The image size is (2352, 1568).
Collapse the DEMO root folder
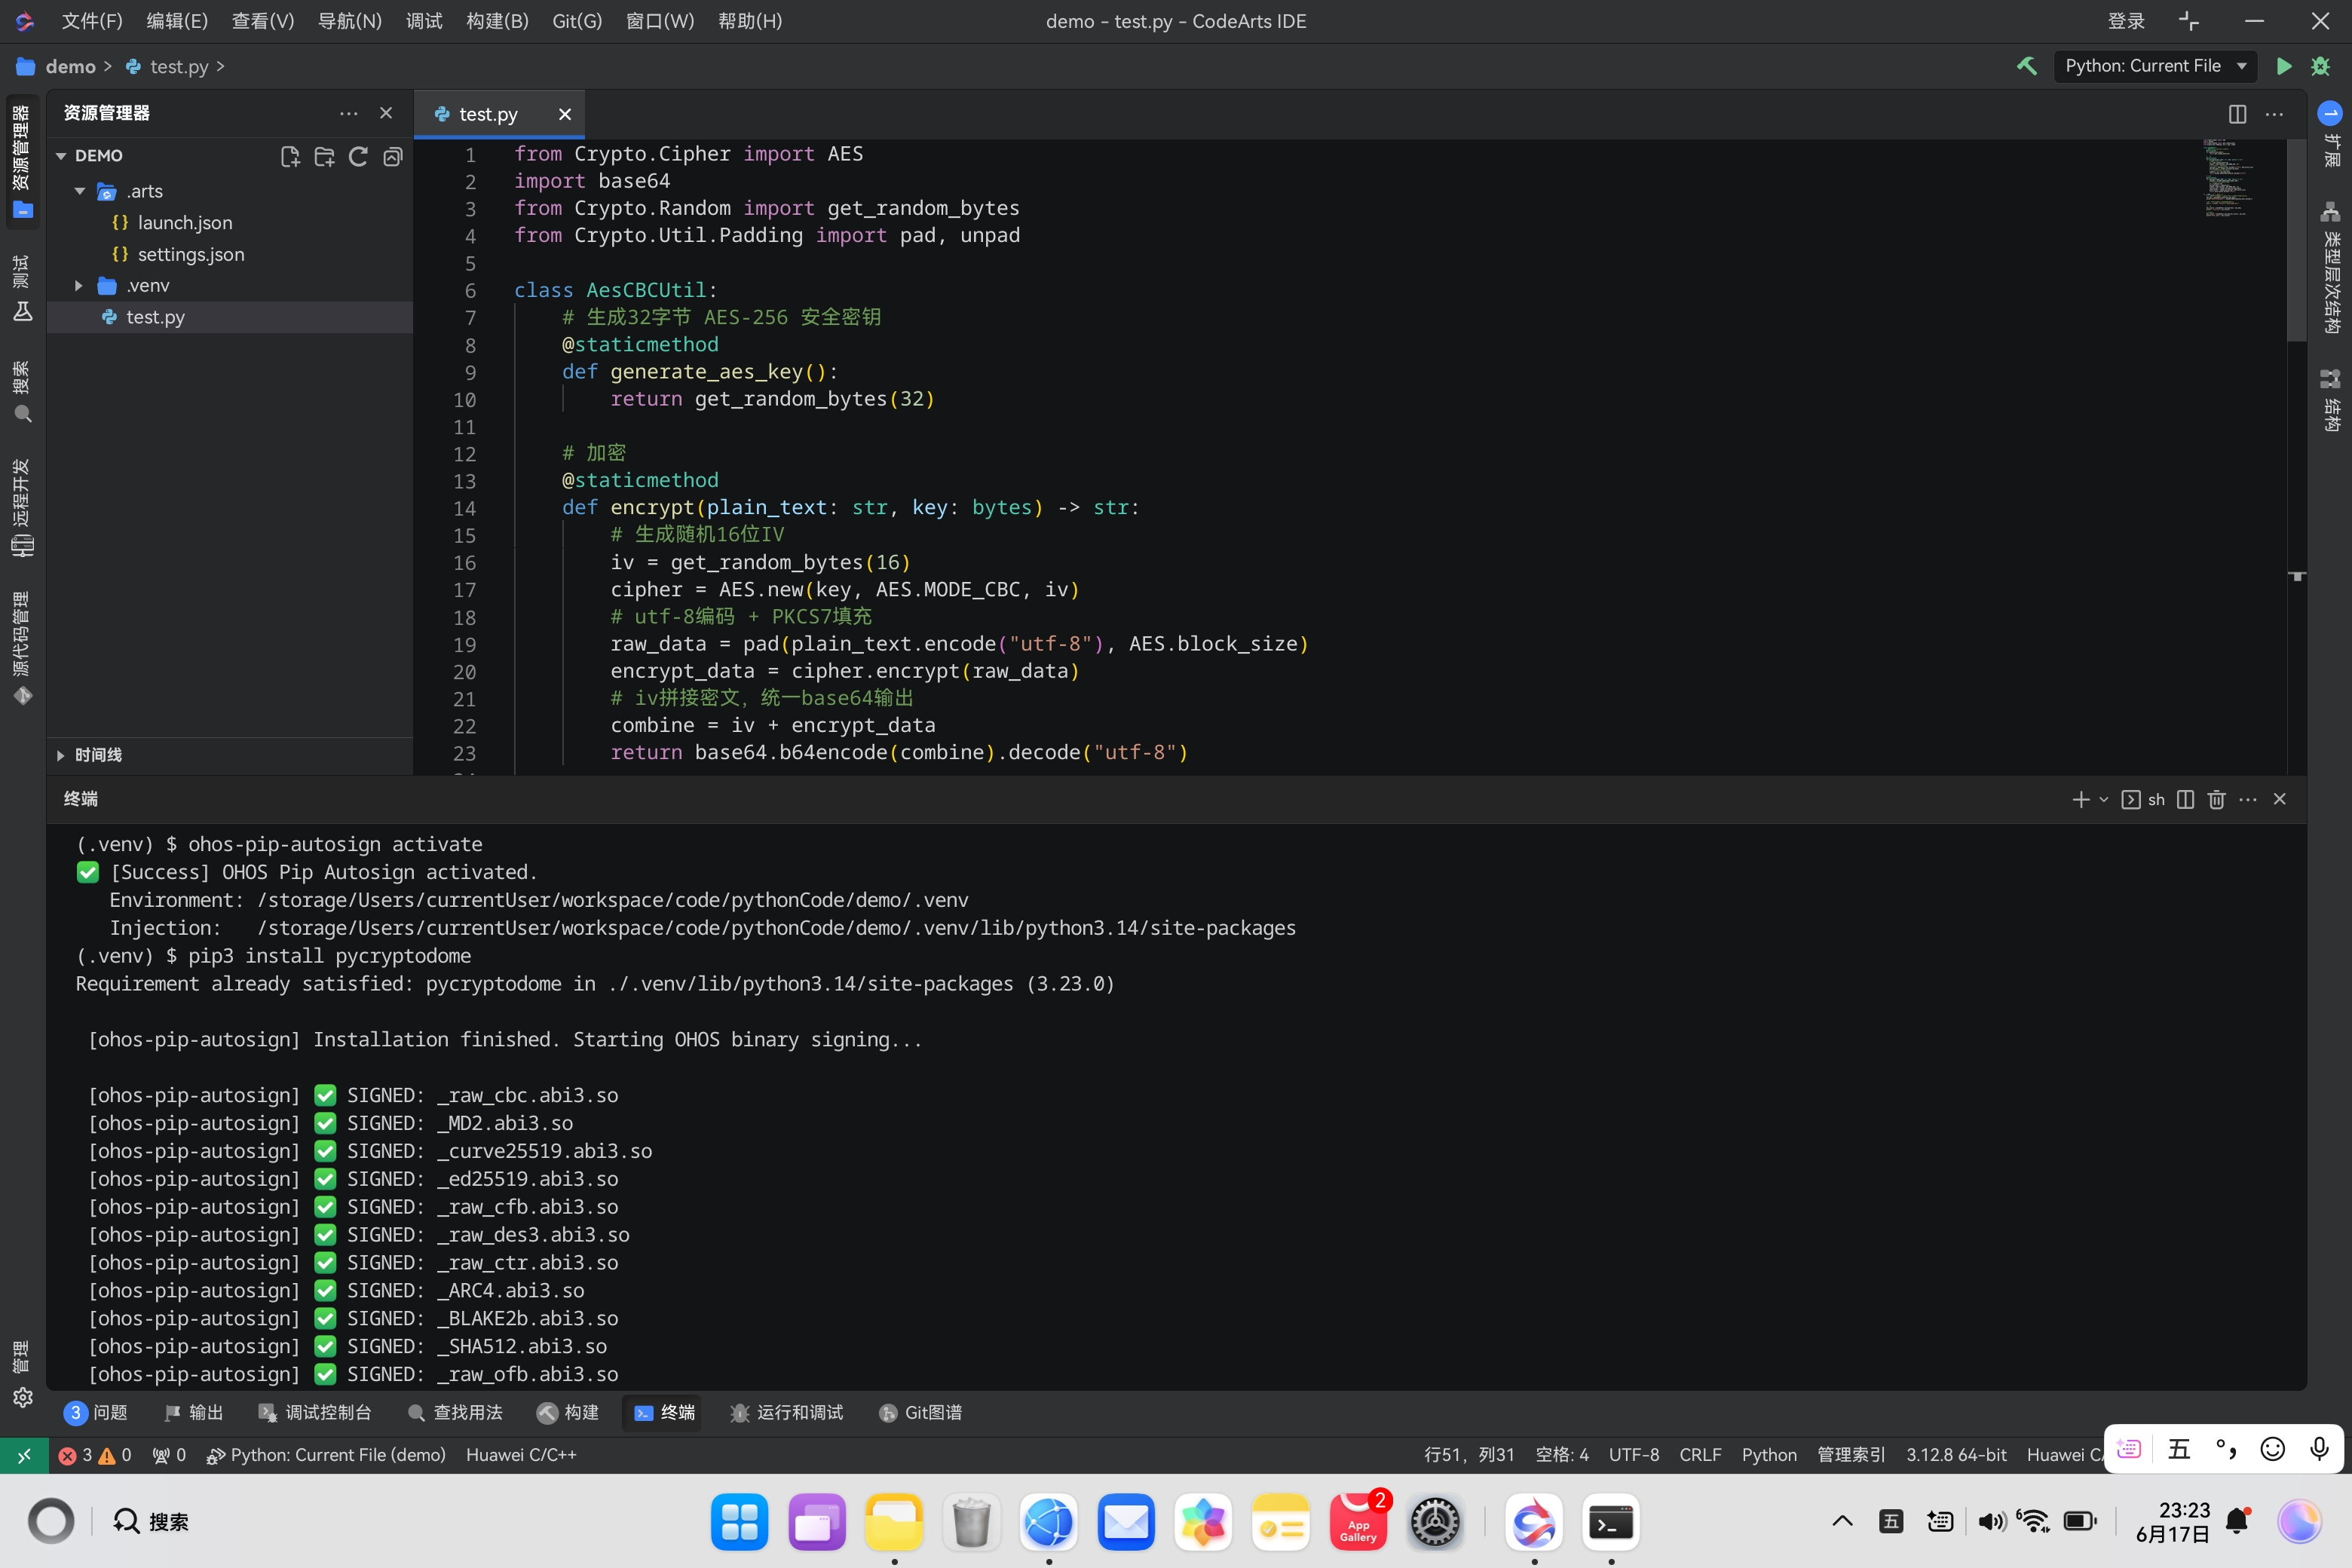pyautogui.click(x=61, y=156)
